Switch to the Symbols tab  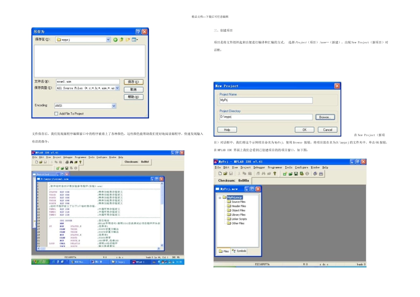point(239,251)
